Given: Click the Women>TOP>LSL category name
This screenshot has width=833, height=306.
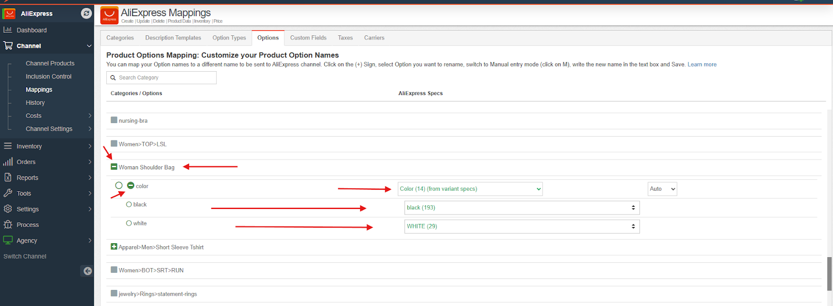Looking at the screenshot, I should [x=143, y=144].
